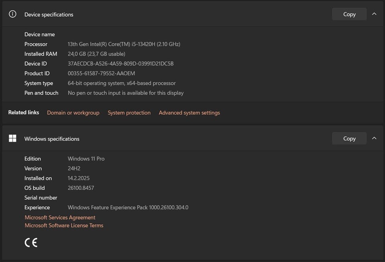Collapse the Device specifications section

coord(374,14)
